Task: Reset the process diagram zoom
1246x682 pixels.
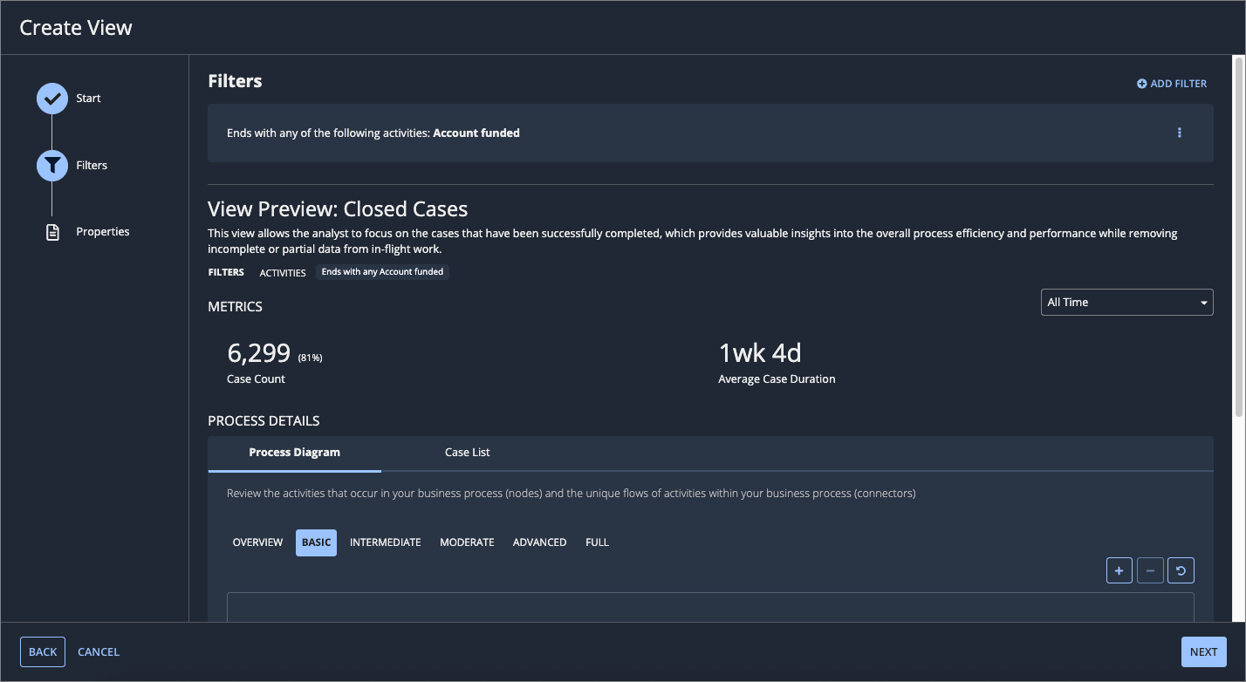Action: coord(1181,570)
